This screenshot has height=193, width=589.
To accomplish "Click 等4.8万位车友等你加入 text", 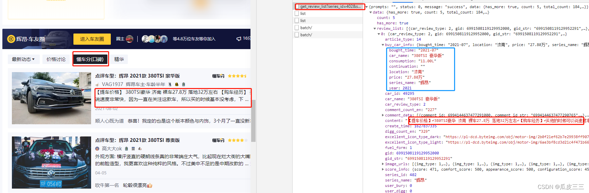I will coord(194,39).
